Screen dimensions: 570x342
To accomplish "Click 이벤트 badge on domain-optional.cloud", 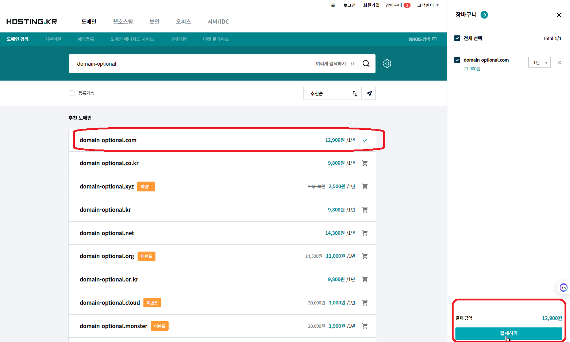I will [152, 303].
